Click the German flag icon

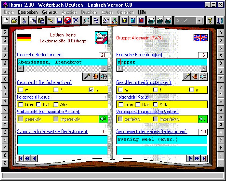(24, 38)
